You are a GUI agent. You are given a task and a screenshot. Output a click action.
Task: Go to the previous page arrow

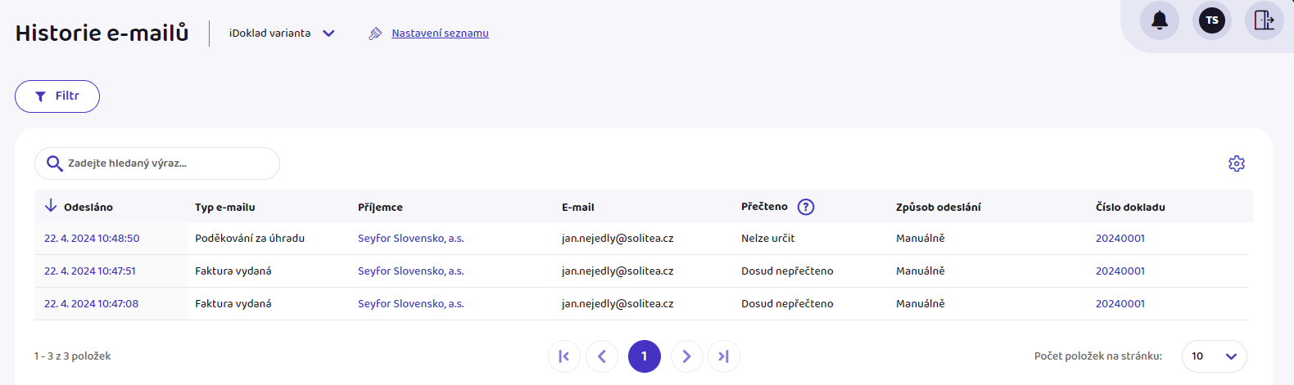(602, 356)
